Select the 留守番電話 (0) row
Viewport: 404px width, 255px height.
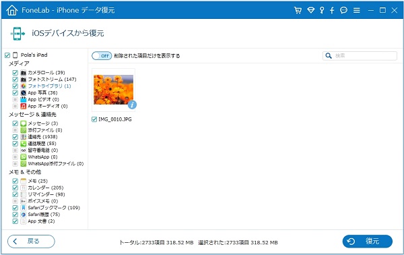tap(35, 150)
